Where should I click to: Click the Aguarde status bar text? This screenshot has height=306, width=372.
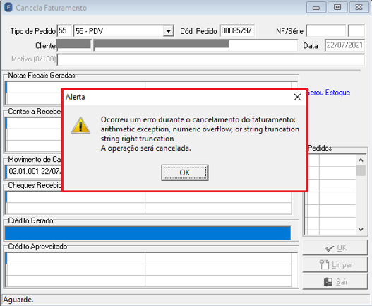pos(18,300)
